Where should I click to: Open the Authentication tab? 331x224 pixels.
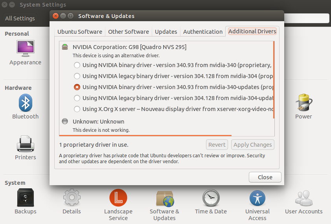coord(203,32)
